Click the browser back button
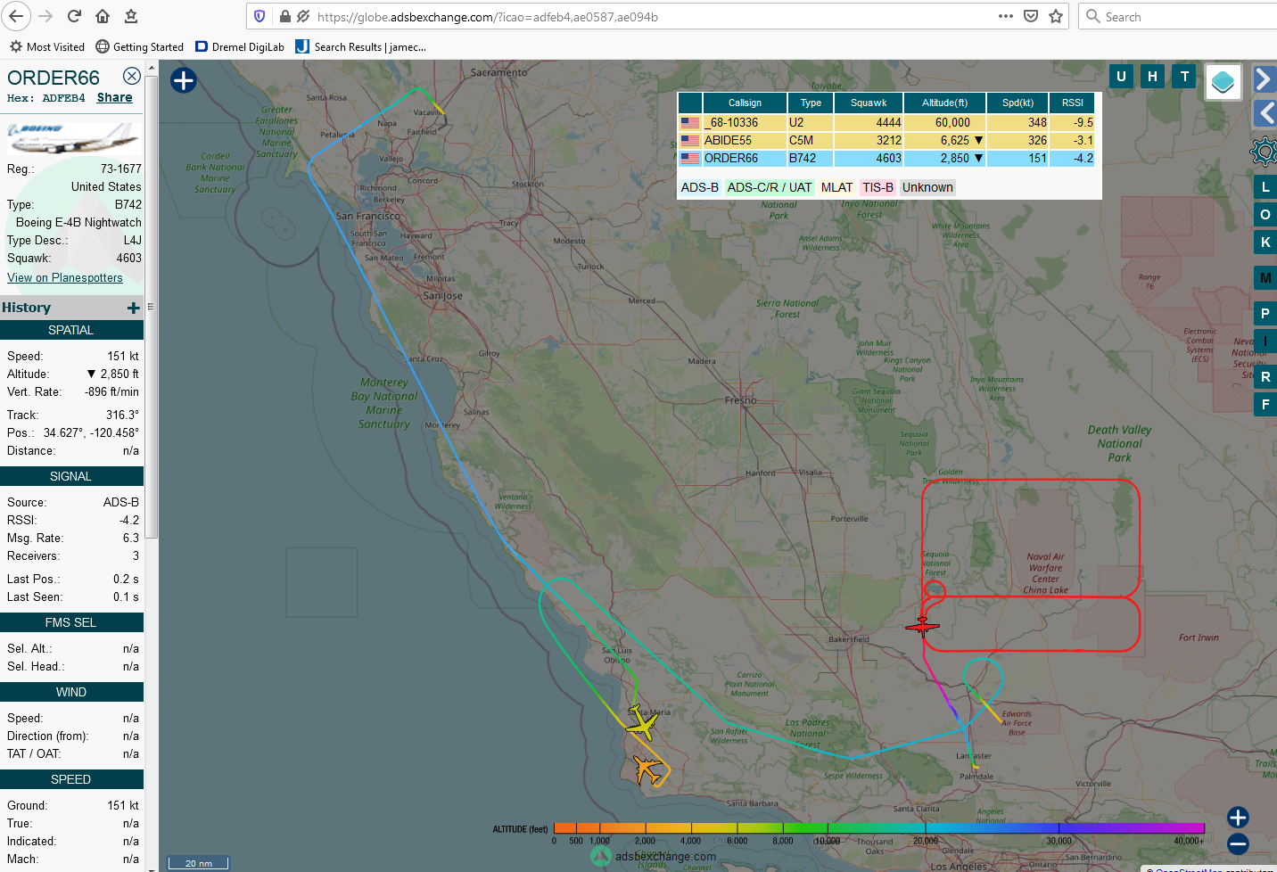This screenshot has width=1277, height=872. [x=17, y=16]
